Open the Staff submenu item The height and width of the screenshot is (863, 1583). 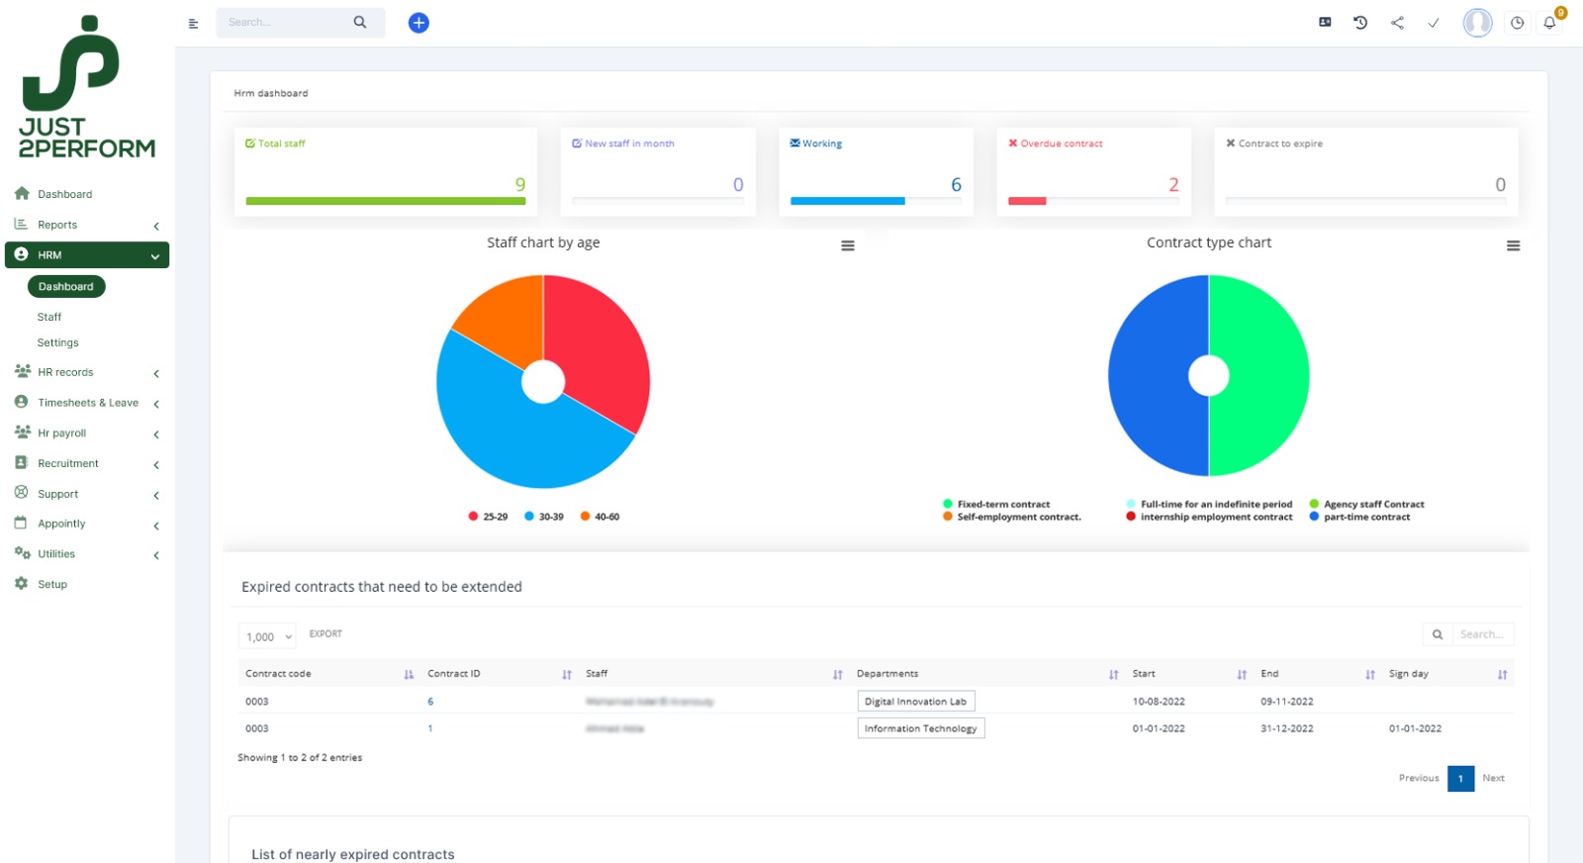point(49,317)
